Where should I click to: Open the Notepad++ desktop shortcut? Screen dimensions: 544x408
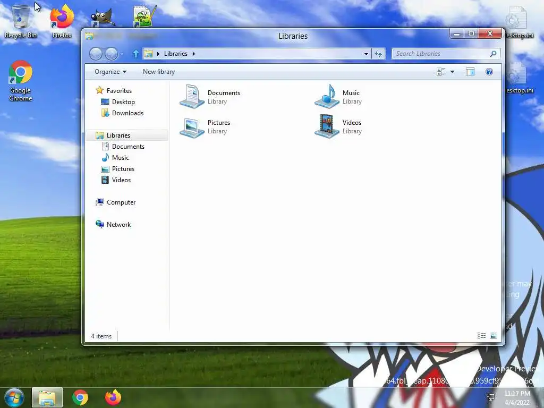[x=144, y=16]
